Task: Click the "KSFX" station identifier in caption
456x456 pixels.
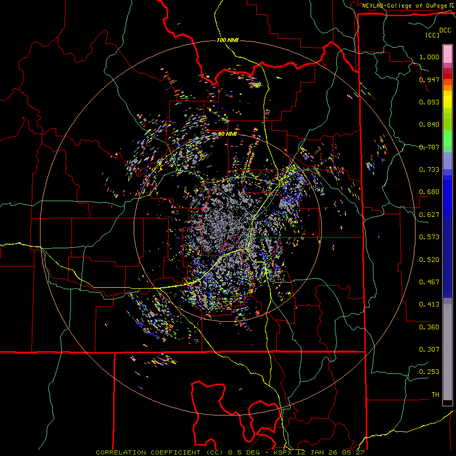Action: pyautogui.click(x=284, y=452)
